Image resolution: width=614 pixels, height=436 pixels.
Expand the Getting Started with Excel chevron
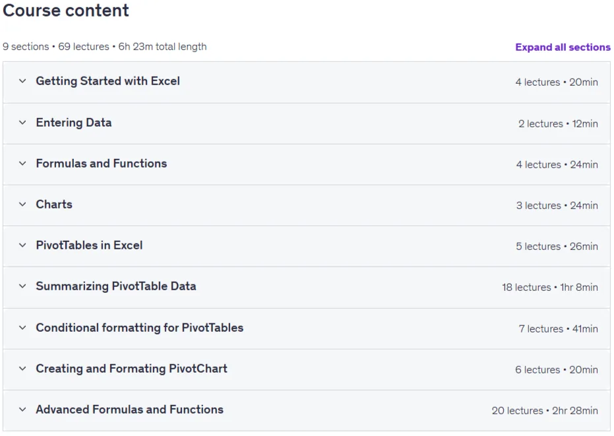click(x=22, y=81)
